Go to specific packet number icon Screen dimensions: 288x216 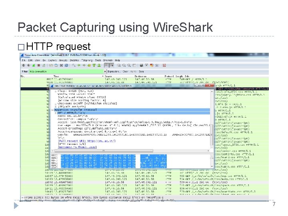coord(89,65)
